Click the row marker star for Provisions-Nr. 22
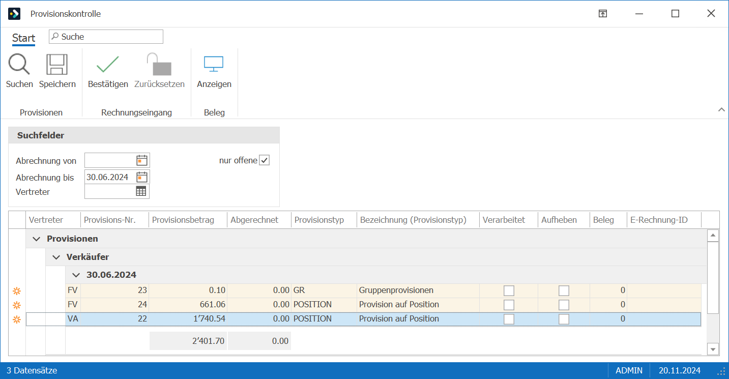Image resolution: width=729 pixels, height=379 pixels. pos(17,319)
